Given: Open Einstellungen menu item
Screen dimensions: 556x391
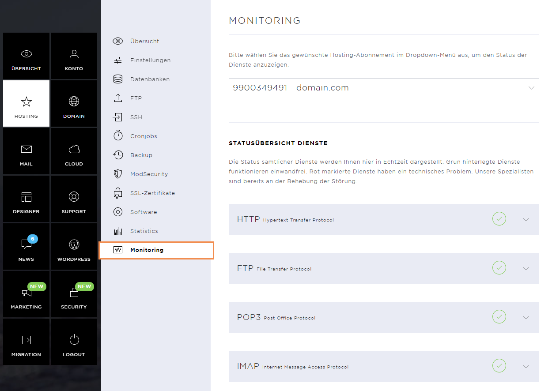Looking at the screenshot, I should [150, 60].
